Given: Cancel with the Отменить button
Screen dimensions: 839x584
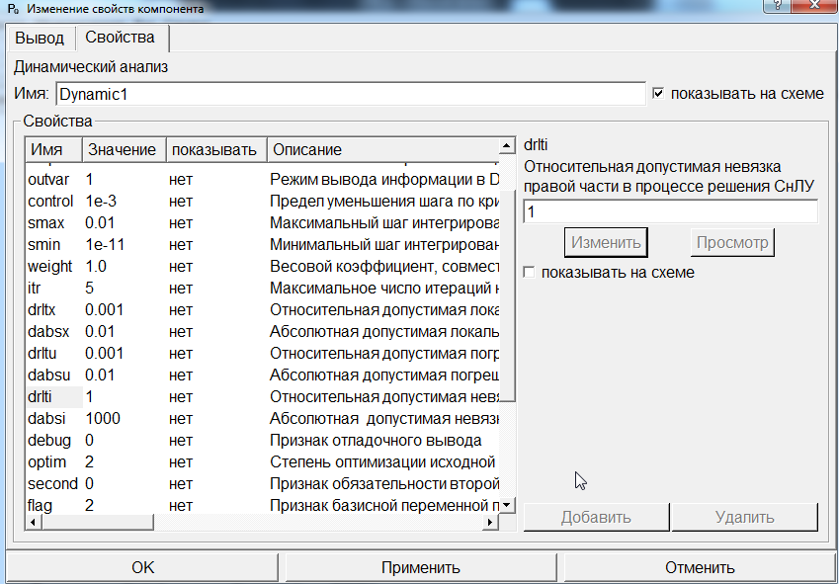Looking at the screenshot, I should (699, 567).
